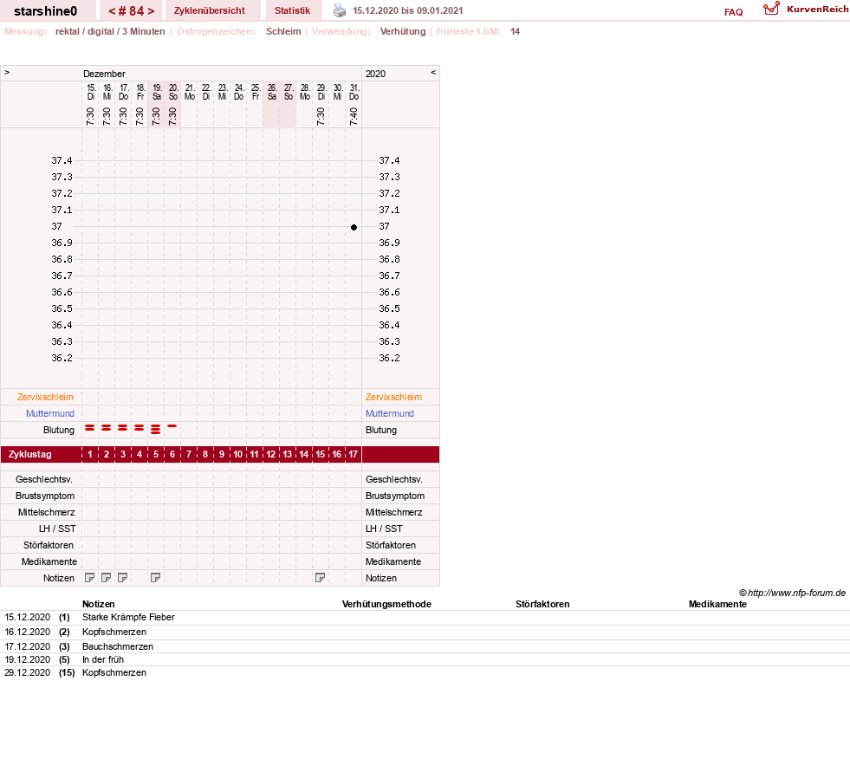Click the Störfaktoren column header in notes table
Screen dimensions: 850x759
tap(542, 604)
